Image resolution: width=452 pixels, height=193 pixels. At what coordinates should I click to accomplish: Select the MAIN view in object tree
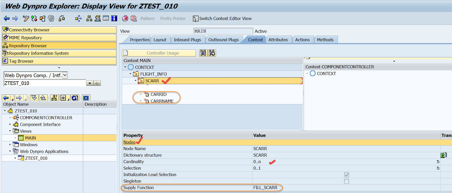(x=31, y=138)
